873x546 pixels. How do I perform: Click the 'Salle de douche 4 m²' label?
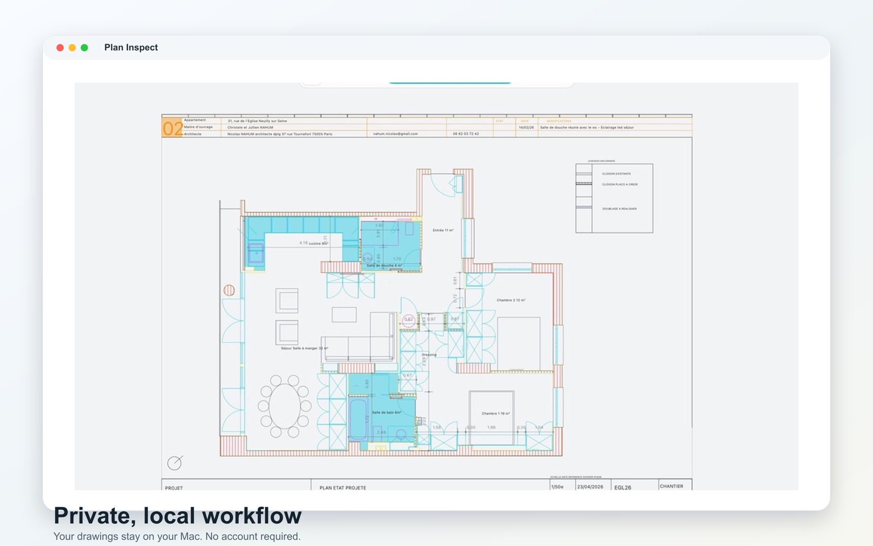pos(384,265)
